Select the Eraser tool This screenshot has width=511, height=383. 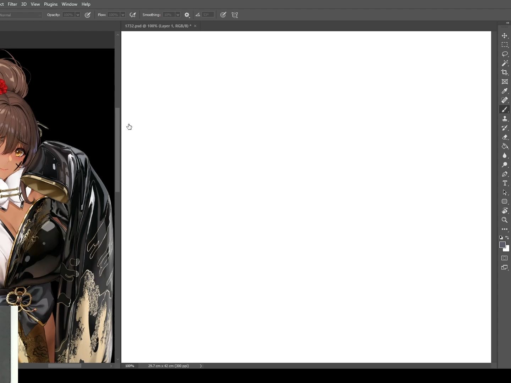coord(504,137)
